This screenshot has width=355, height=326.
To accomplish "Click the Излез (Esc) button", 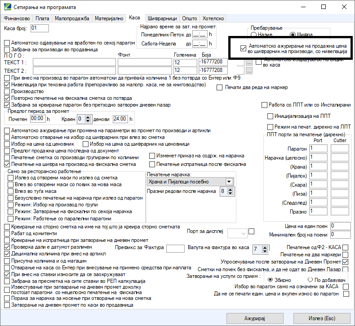I will pyautogui.click(x=322, y=318).
